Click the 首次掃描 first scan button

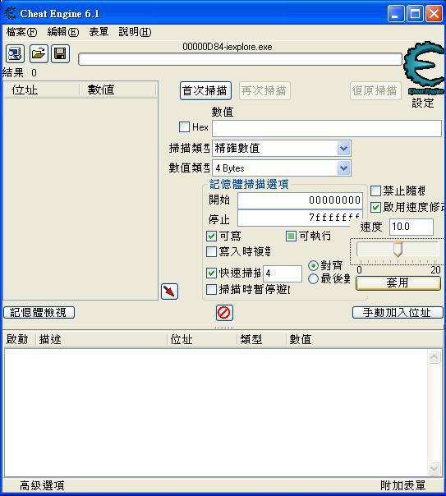[205, 91]
